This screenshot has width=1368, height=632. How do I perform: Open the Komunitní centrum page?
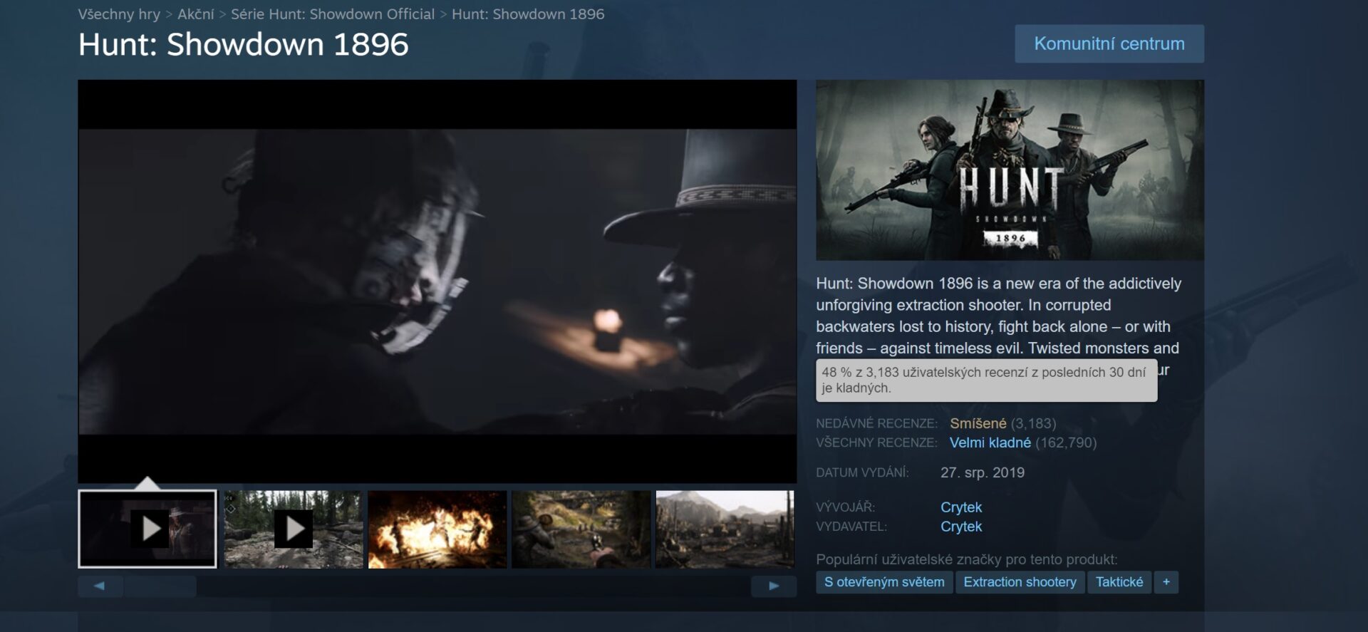(1109, 43)
